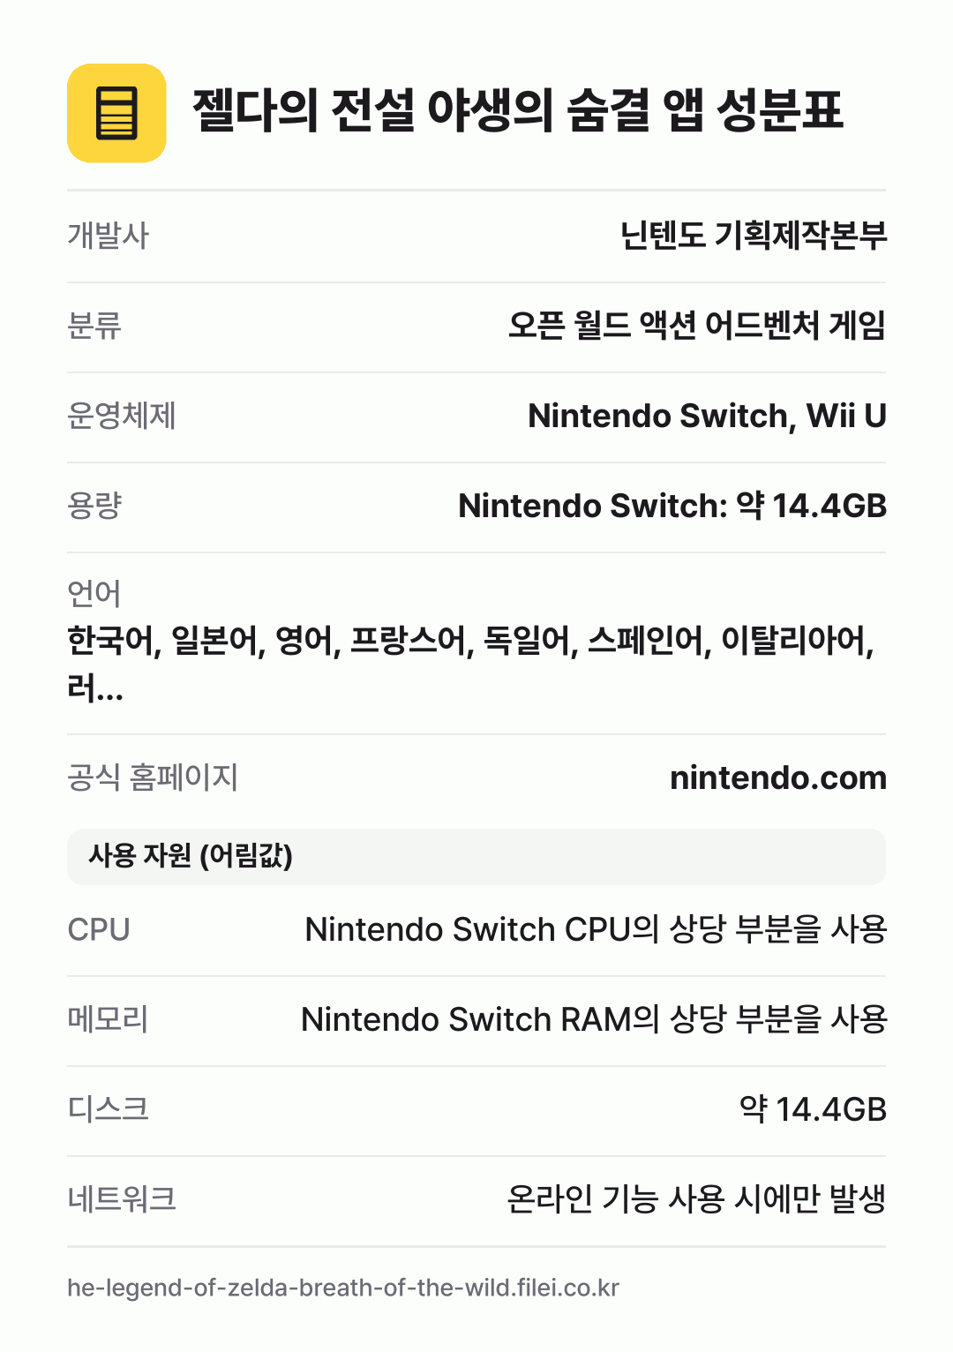Click the 네트워크 row description
This screenshot has width=953, height=1352.
tap(696, 1199)
